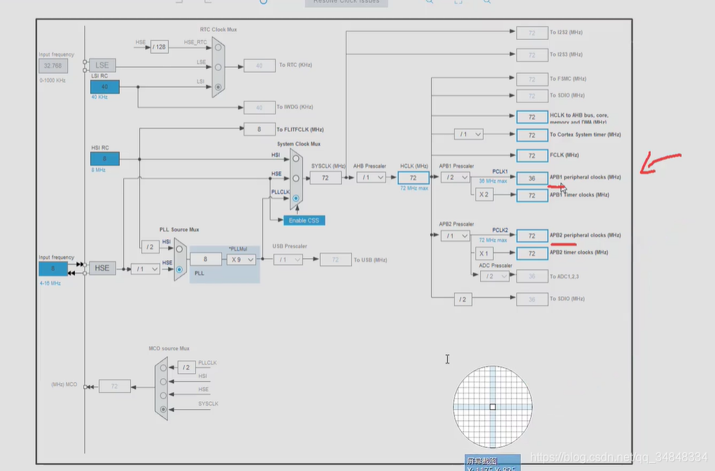
Task: Click the '72 MHz max' HCLK note
Action: point(414,188)
